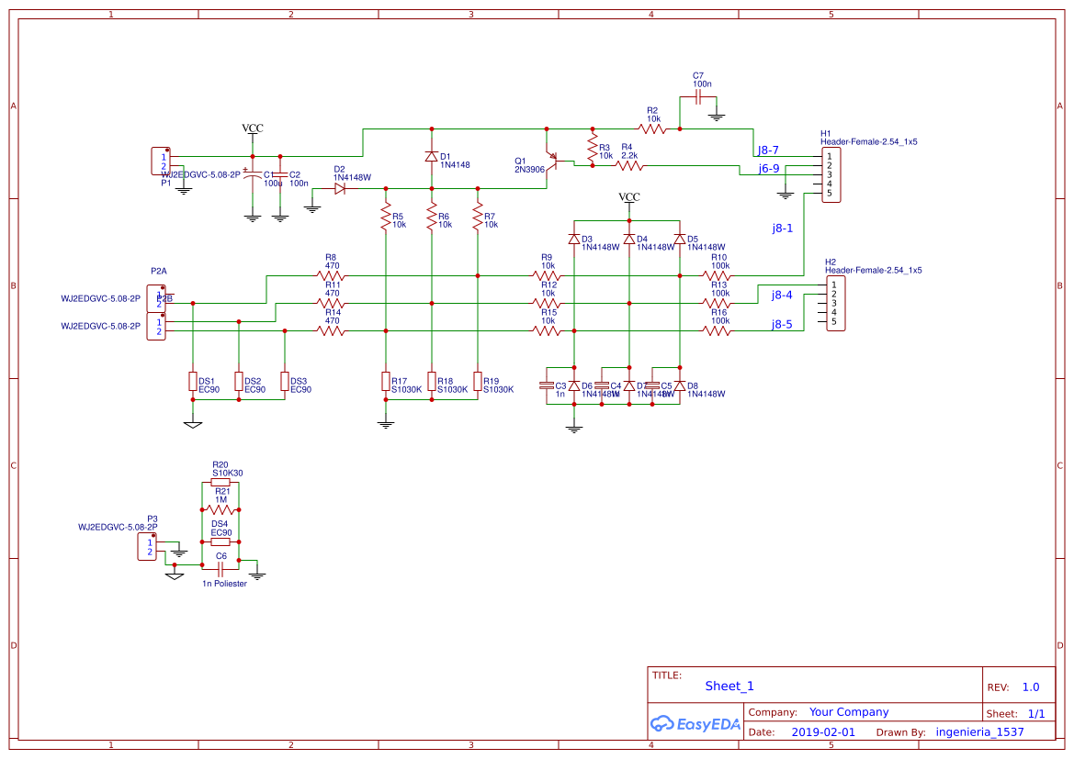Click the date 2019-02-01 field
The image size is (1074, 759).
coord(826,731)
